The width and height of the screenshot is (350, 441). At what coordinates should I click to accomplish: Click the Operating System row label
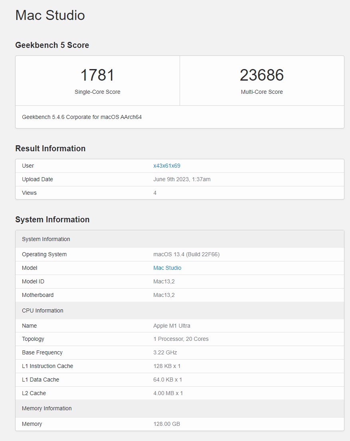[44, 254]
